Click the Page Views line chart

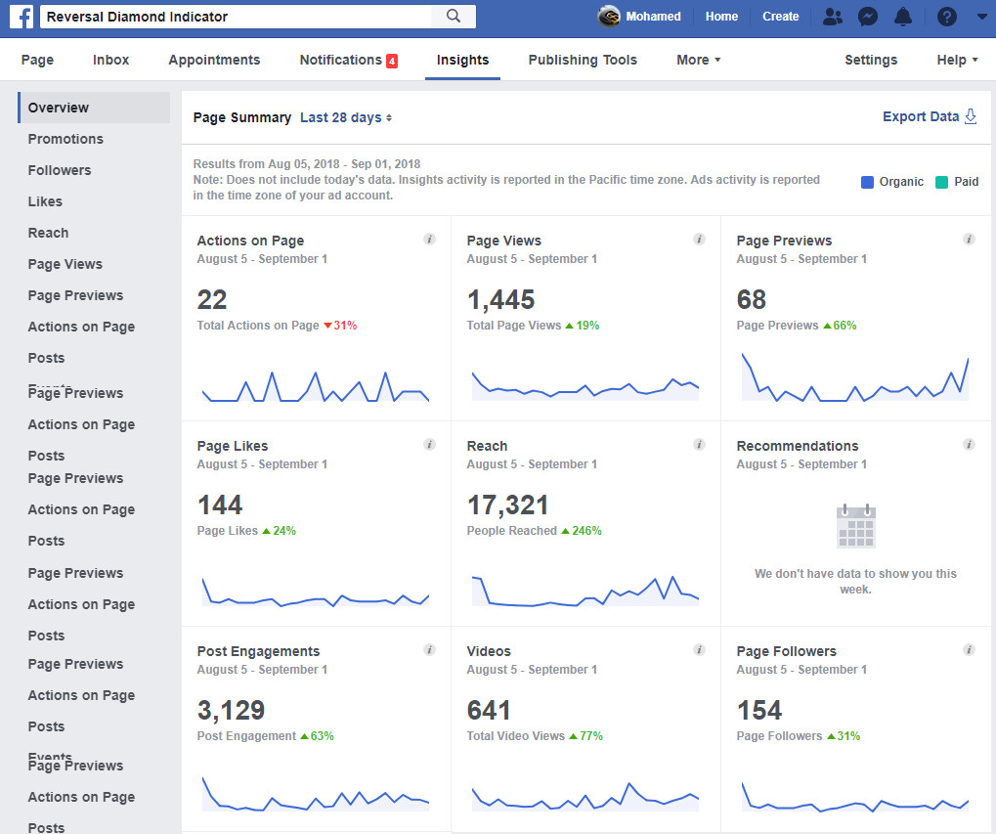click(x=585, y=387)
